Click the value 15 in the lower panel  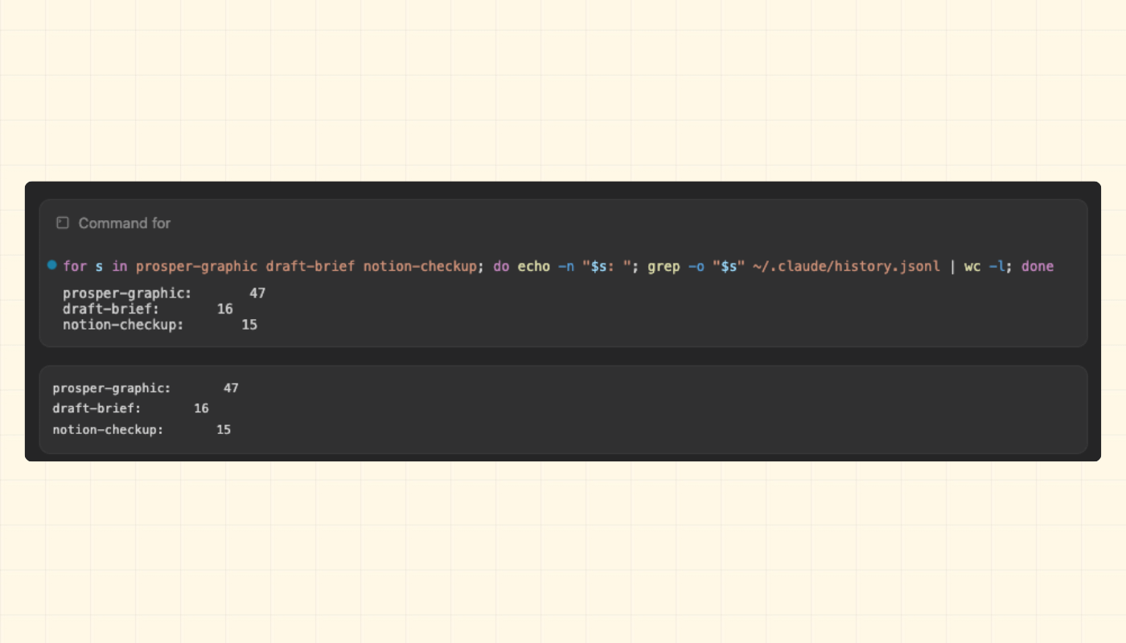[224, 430]
